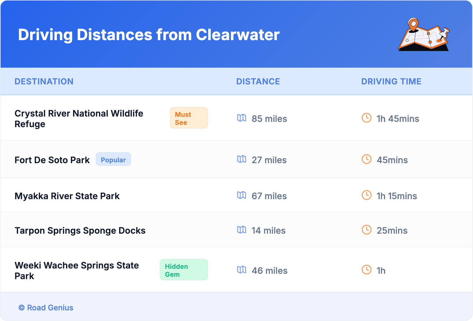Select Myakka River State Park destination

pyautogui.click(x=67, y=196)
